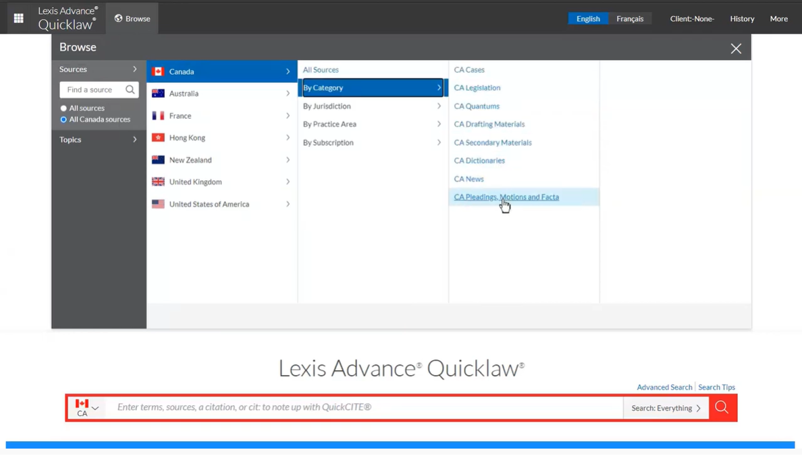Select United Kingdom in the country list
Screen dimensions: 802x456
[x=222, y=181]
